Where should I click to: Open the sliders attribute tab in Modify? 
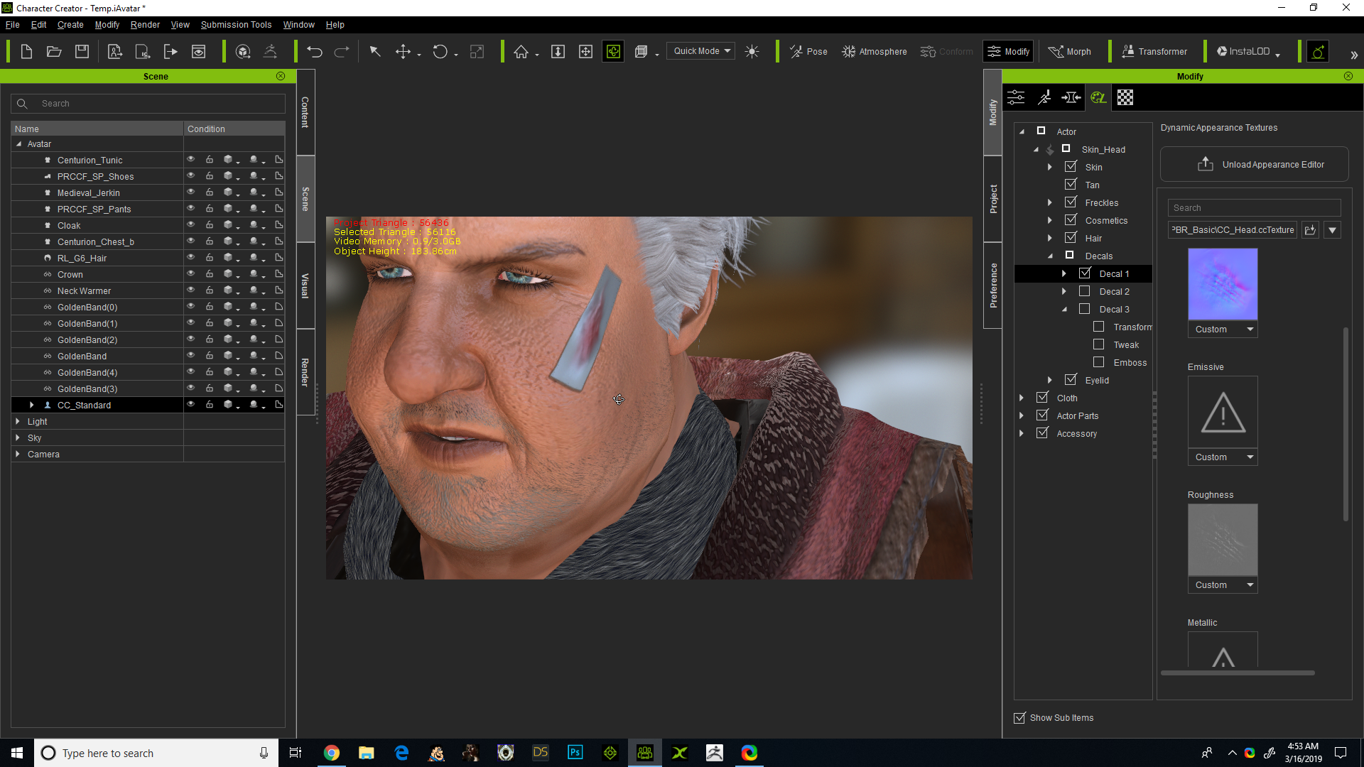[1016, 97]
